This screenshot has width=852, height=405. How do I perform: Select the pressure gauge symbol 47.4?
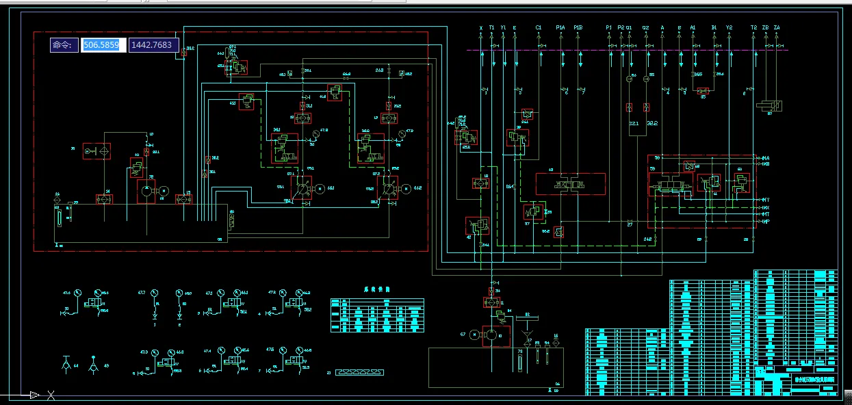tap(221, 352)
